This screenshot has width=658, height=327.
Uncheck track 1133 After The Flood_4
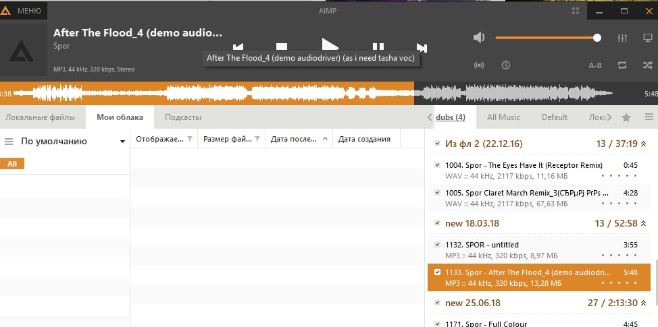click(x=437, y=272)
